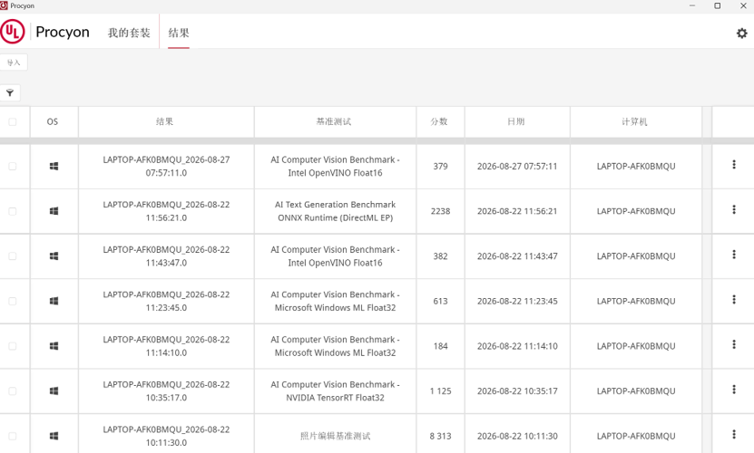Open options menu for the score 8 313 row
This screenshot has width=754, height=453.
734,434
